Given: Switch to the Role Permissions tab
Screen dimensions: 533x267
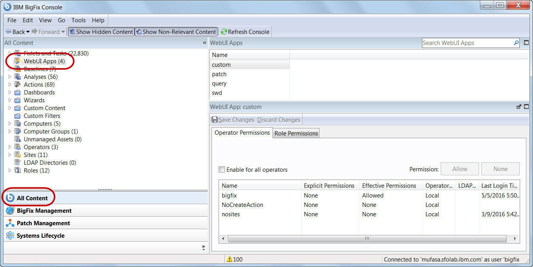Looking at the screenshot, I should click(x=296, y=133).
